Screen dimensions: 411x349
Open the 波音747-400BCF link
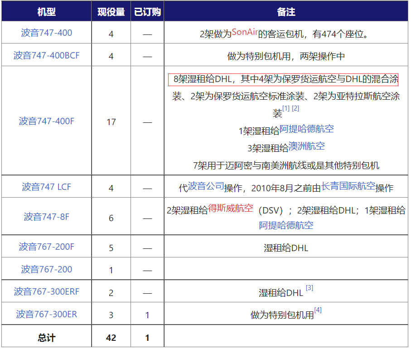coord(46,56)
